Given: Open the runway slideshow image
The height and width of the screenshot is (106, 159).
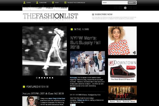Looking at the screenshot, I should [x=45, y=51].
